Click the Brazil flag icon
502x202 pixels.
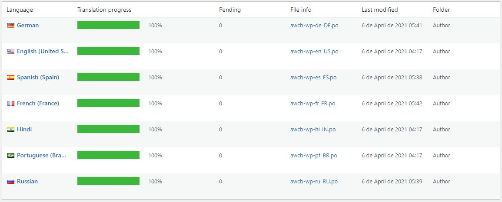[x=11, y=156]
